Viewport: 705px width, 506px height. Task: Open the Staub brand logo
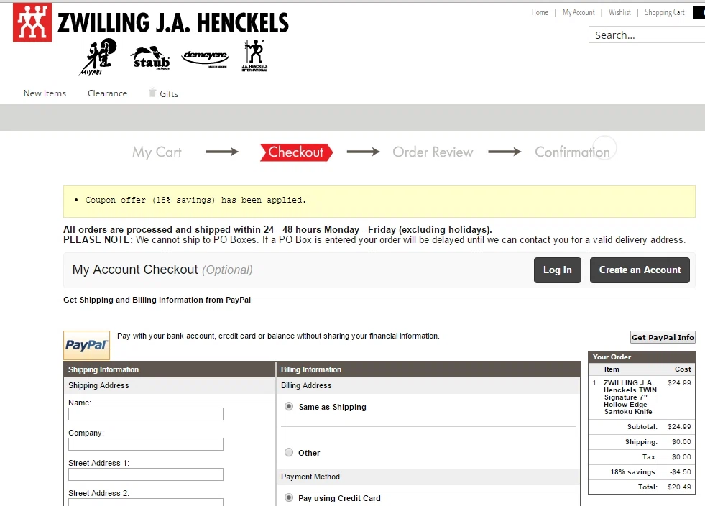pos(151,58)
